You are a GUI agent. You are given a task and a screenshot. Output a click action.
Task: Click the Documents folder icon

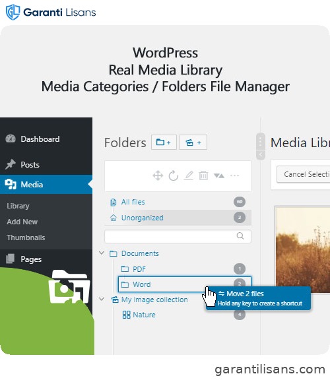point(114,253)
